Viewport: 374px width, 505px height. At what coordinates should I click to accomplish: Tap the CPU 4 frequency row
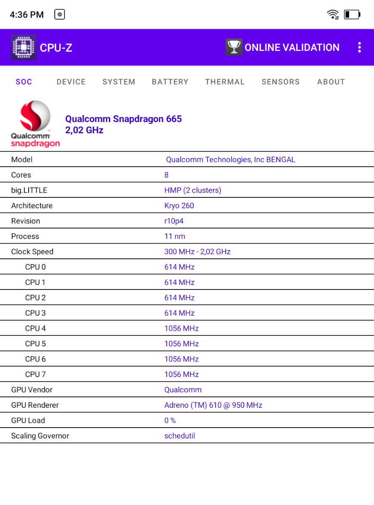187,328
